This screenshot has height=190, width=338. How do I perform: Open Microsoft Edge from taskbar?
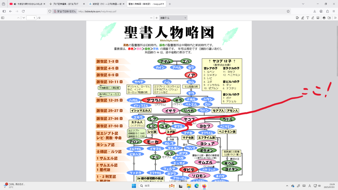pyautogui.click(x=196, y=186)
